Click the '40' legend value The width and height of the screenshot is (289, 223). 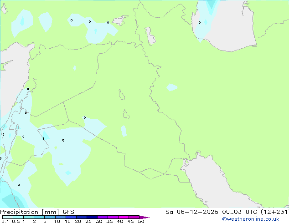[x=120, y=221]
